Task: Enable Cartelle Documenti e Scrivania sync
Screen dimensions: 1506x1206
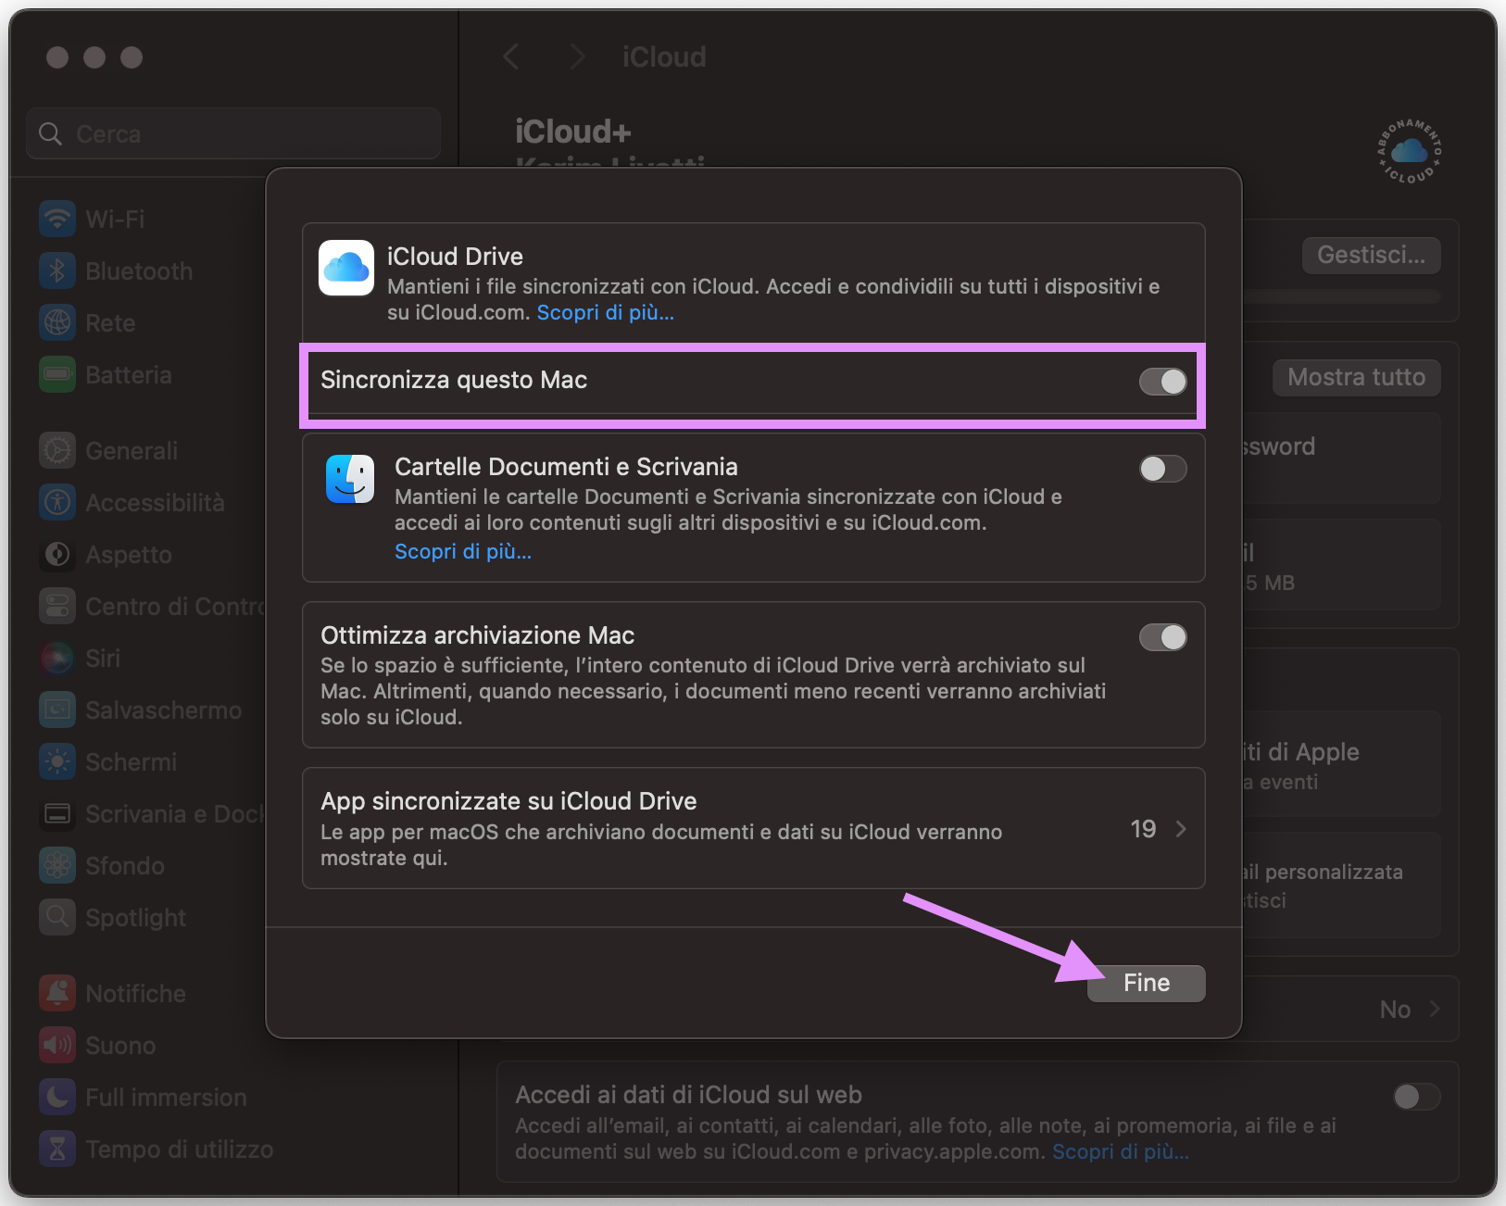Action: point(1162,470)
